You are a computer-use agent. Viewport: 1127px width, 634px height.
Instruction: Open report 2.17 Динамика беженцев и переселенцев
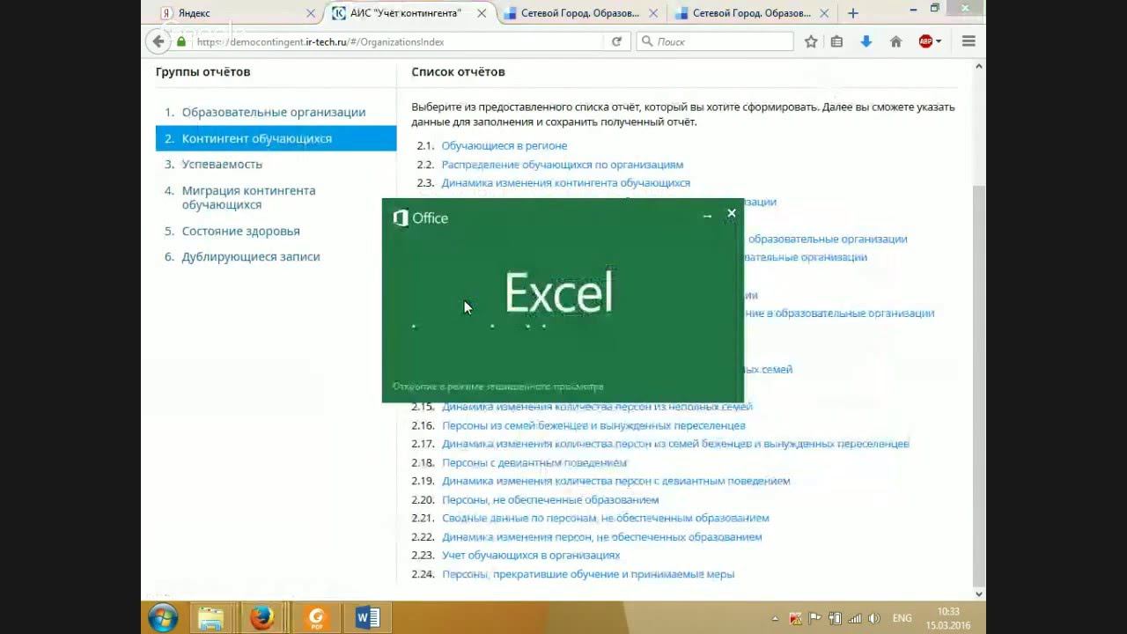coord(675,444)
